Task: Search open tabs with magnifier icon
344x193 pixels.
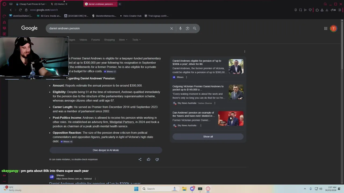Action: (325, 4)
